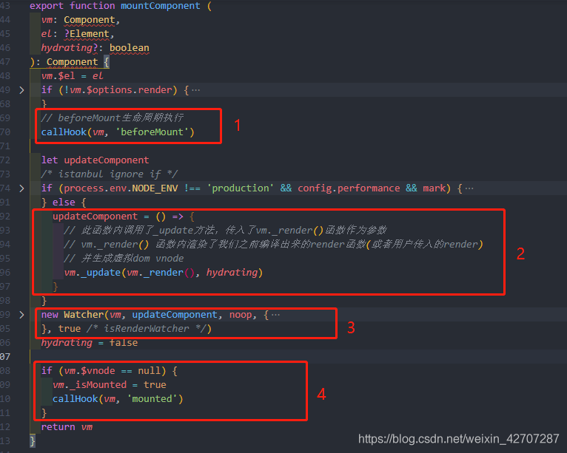The height and width of the screenshot is (453, 567).
Task: Click the beforeMount comment line
Action: 112,118
